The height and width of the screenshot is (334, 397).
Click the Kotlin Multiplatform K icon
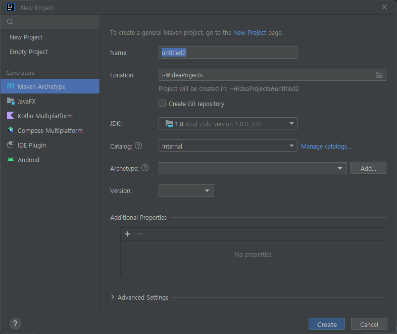pos(11,116)
